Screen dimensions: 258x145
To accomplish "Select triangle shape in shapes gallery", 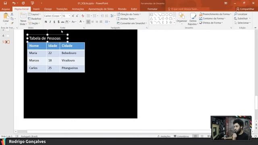I will pos(151,19).
